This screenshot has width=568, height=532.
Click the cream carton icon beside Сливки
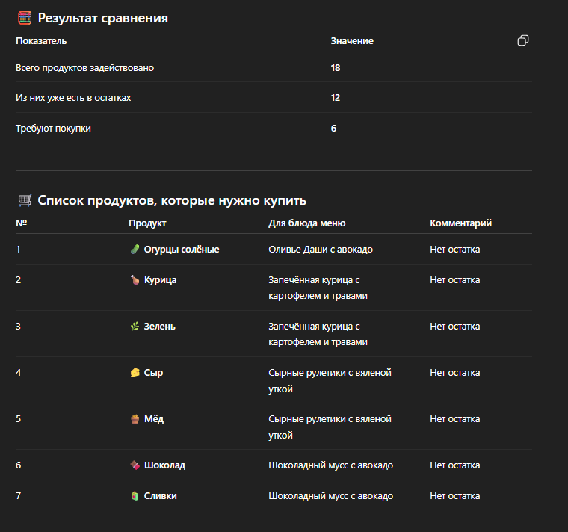(x=135, y=496)
